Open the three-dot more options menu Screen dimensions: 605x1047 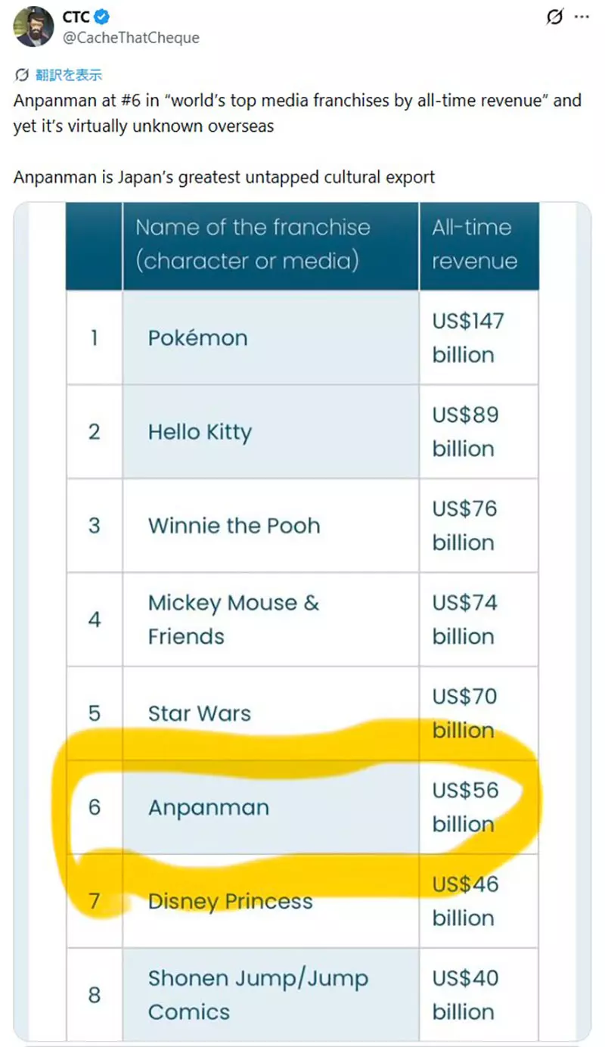tap(582, 17)
